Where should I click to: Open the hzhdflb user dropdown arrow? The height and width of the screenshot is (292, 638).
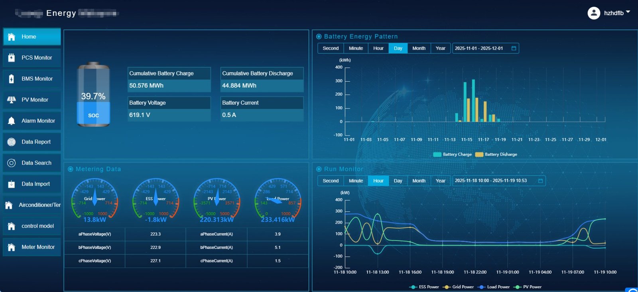tap(628, 12)
